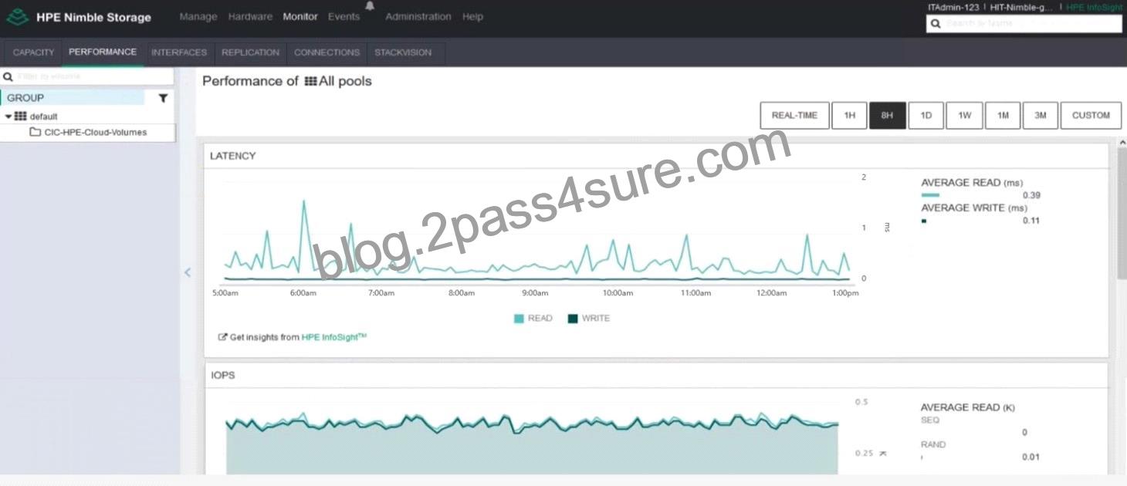
Task: Click the external link icon near Get insights
Action: coord(222,337)
